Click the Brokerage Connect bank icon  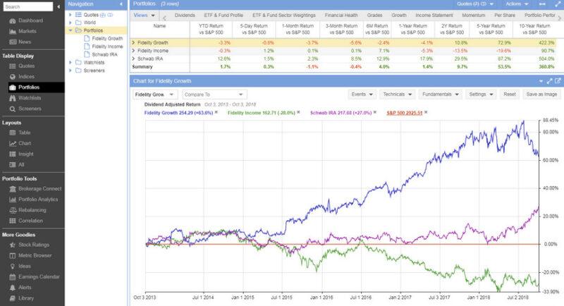pyautogui.click(x=12, y=188)
